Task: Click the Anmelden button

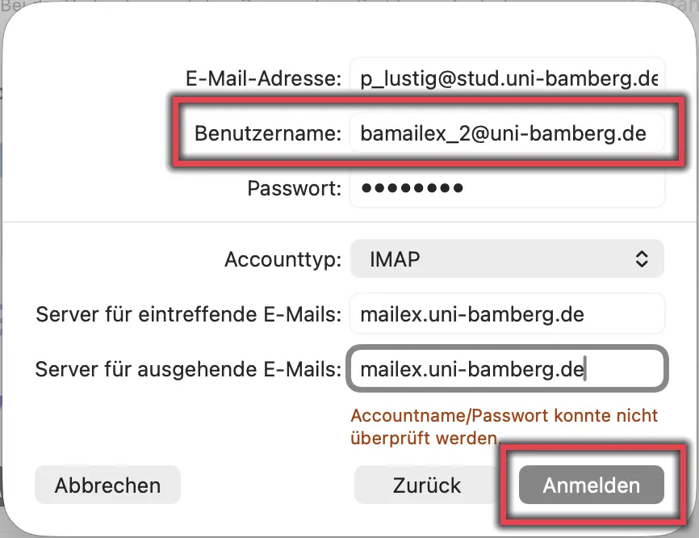Action: point(591,485)
